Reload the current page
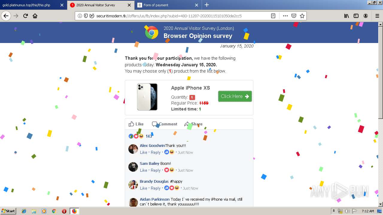The height and width of the screenshot is (215, 383). [25, 16]
